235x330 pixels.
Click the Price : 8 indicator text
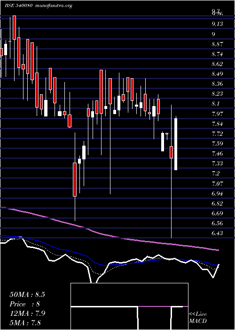25,304
